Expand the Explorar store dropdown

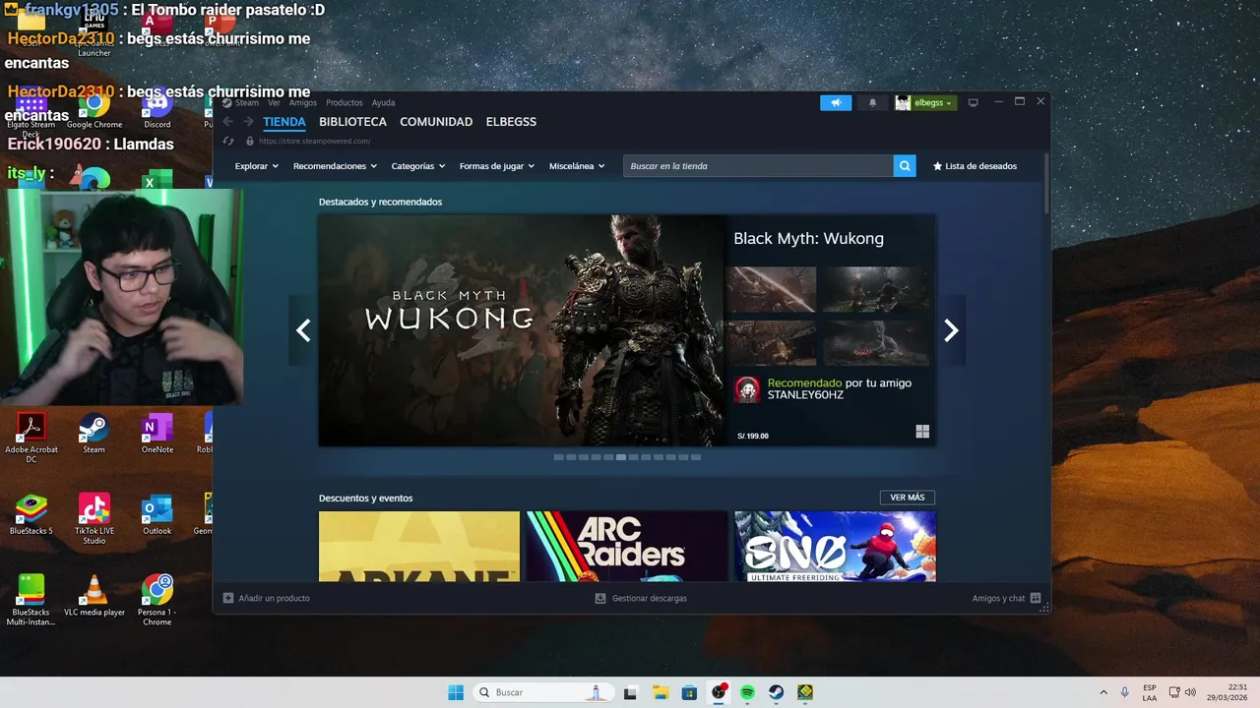coord(256,166)
